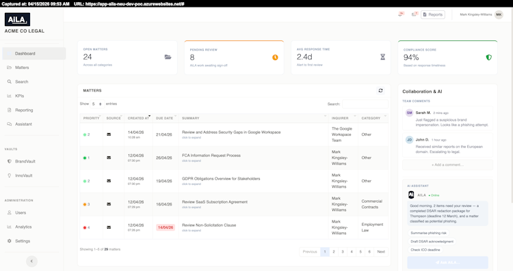This screenshot has width=513, height=271.
Task: Open the inbox messages icon in header
Action: tap(415, 14)
